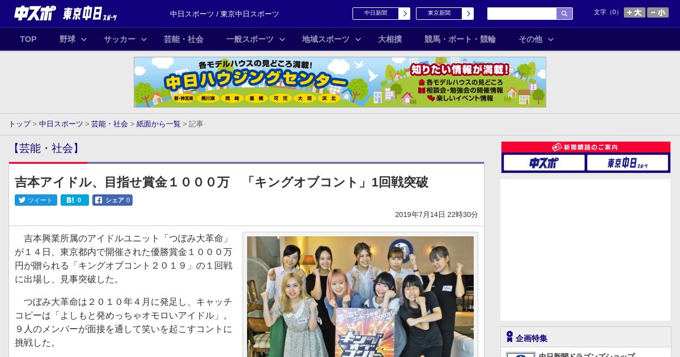Screen dimensions: 680x357
Task: Click the 新聞購読のご案内 banner heading
Action: tap(585, 147)
